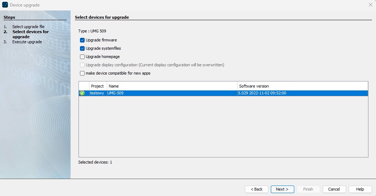
Task: Click the Select devices for upgrade step
Action: coord(31,34)
